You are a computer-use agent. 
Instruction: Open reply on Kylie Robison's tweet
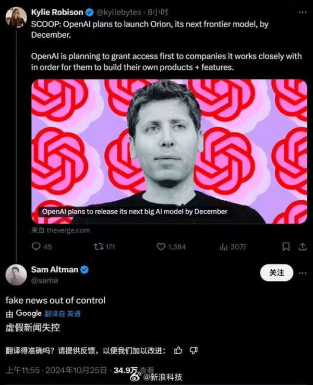pos(41,246)
